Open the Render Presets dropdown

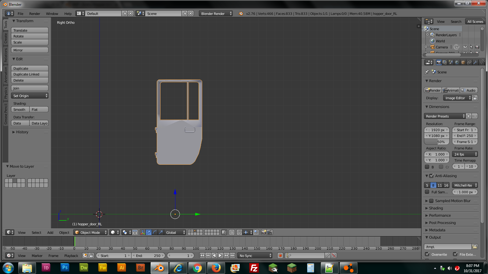point(444,116)
